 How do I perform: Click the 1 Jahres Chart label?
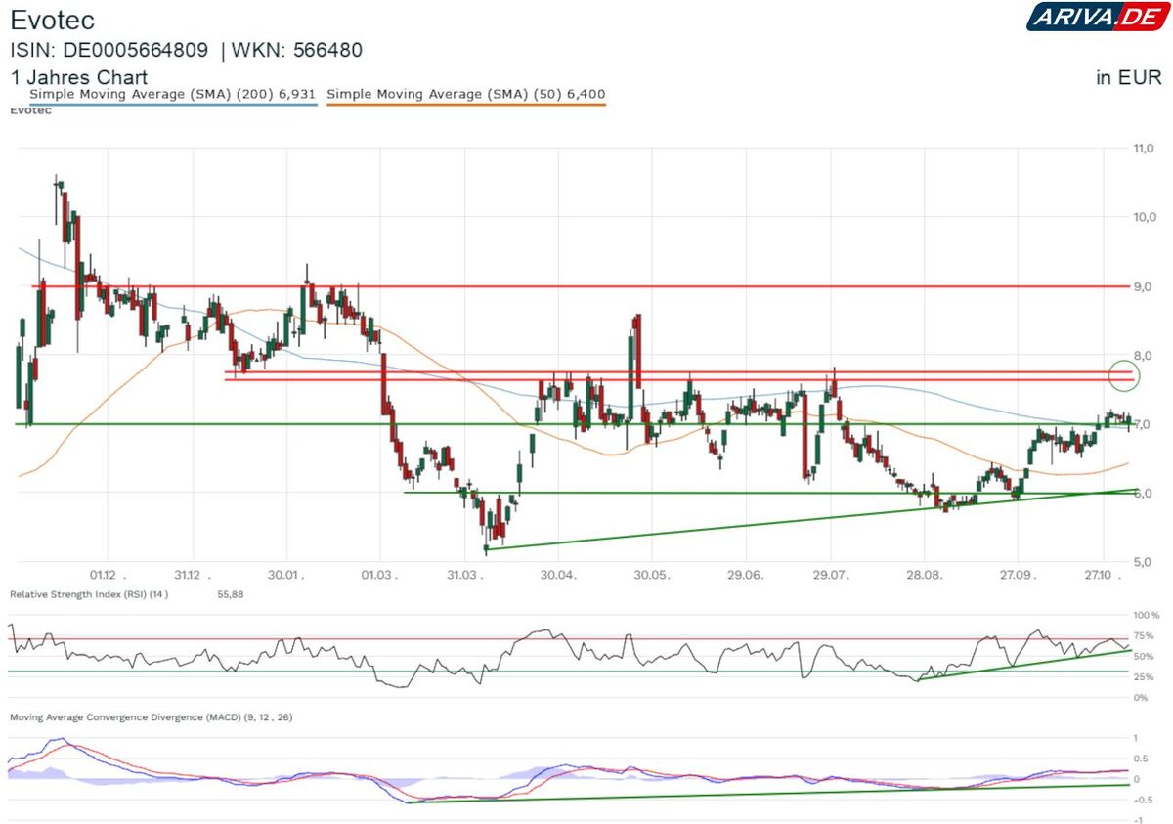(79, 77)
